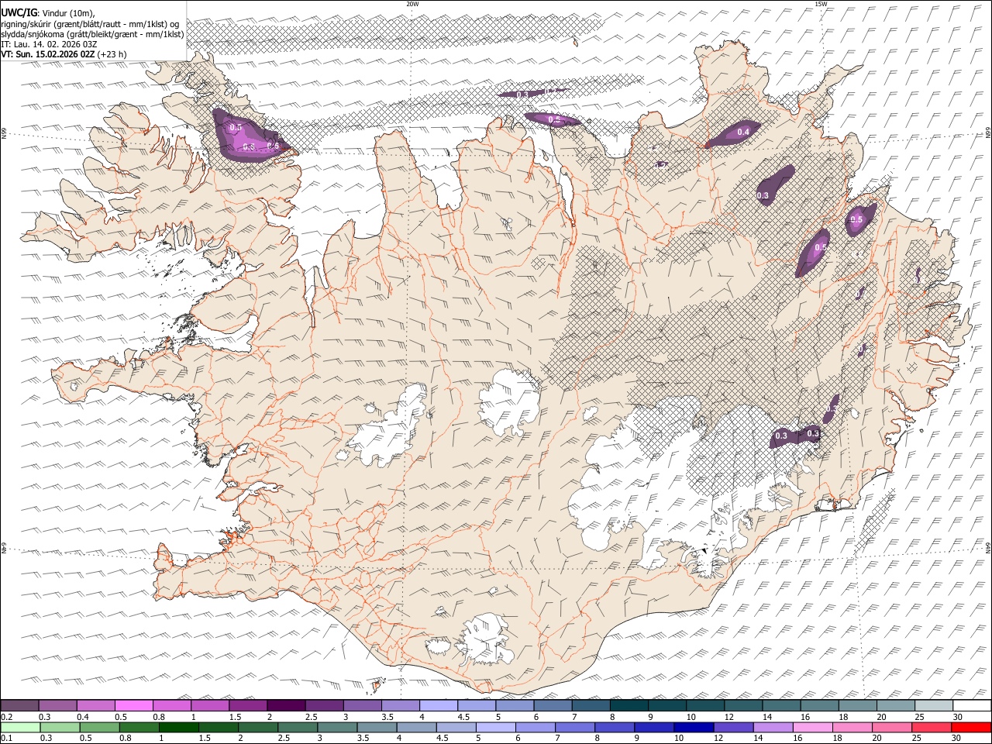This screenshot has width=992, height=744.
Task: Click the '2.5' value on the snow scale
Action: point(311,717)
